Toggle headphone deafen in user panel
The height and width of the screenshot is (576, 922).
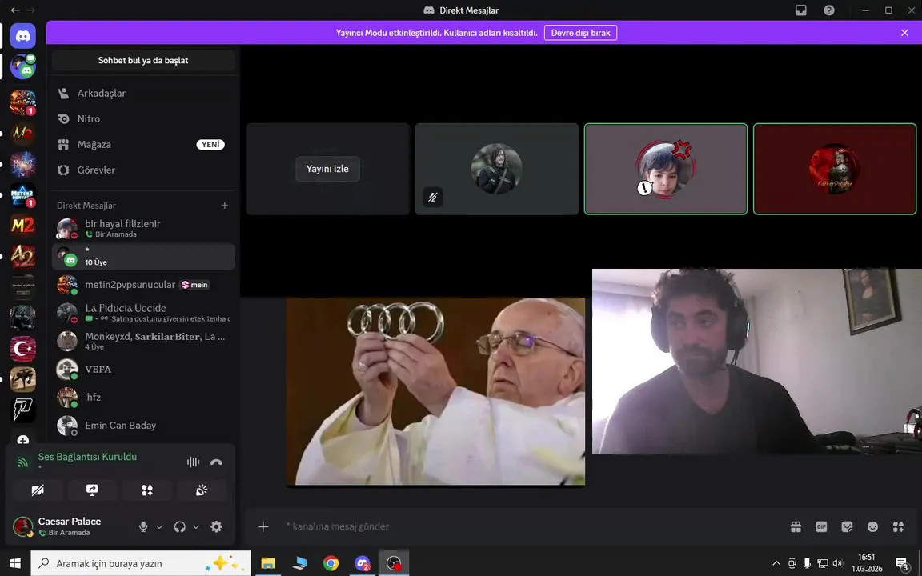point(180,526)
